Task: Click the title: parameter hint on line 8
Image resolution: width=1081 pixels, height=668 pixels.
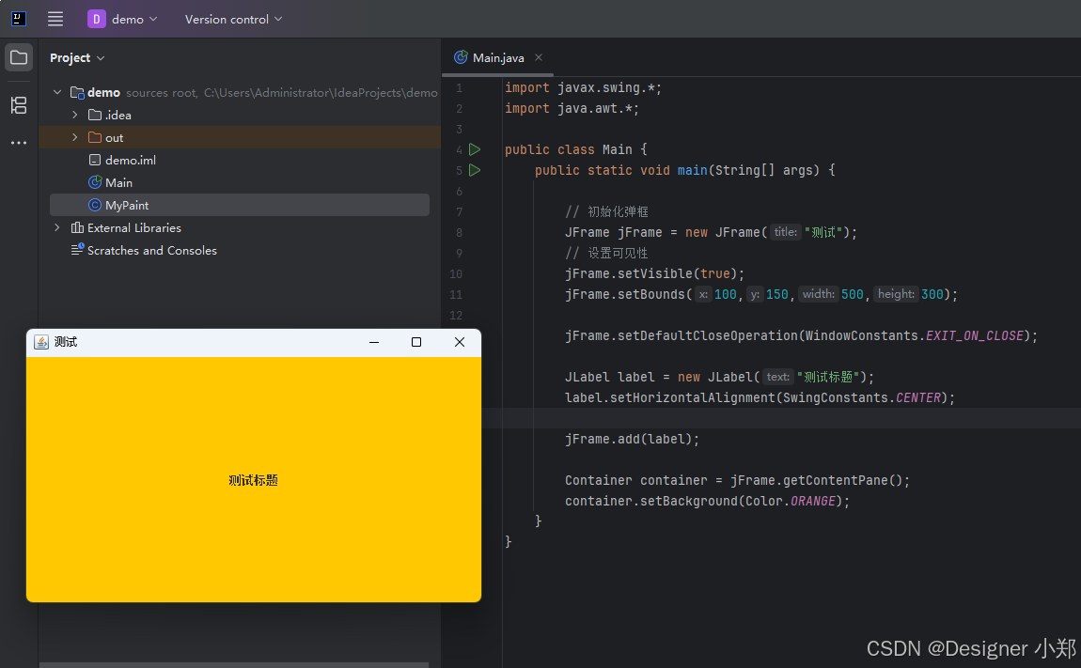Action: 785,232
